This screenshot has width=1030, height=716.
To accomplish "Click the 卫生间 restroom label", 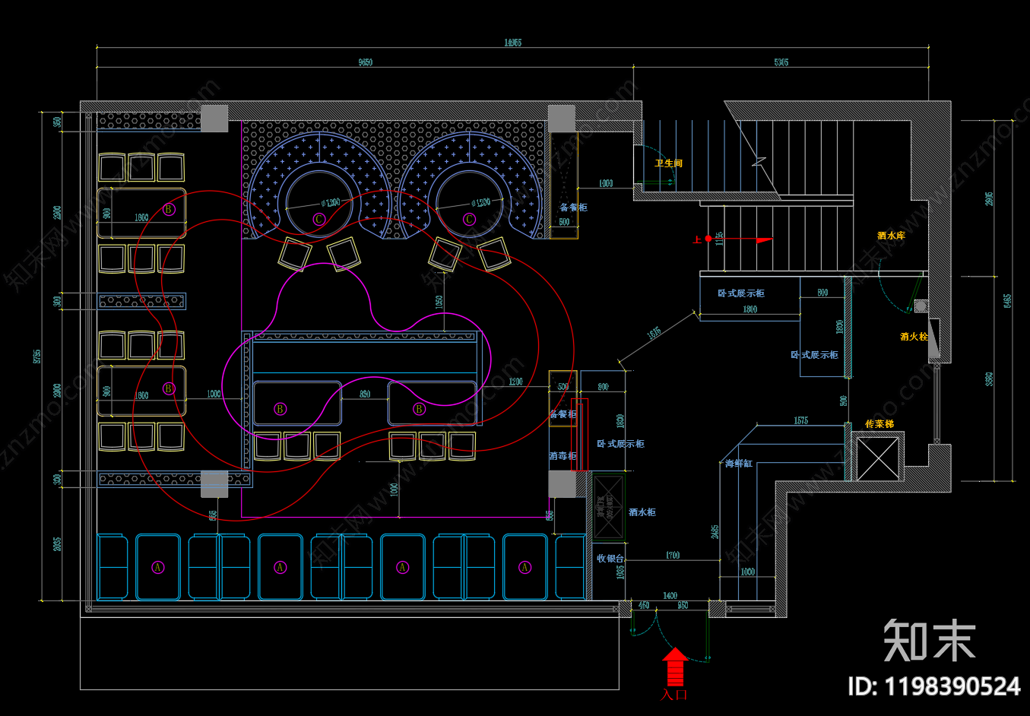I will [x=669, y=163].
